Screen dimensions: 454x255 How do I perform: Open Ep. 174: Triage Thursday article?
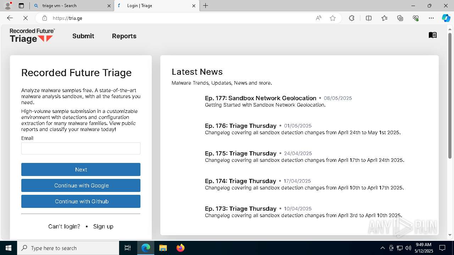[240, 181]
